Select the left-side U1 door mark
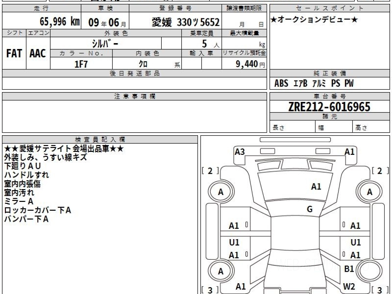The image size is (392, 294). [x=234, y=242]
